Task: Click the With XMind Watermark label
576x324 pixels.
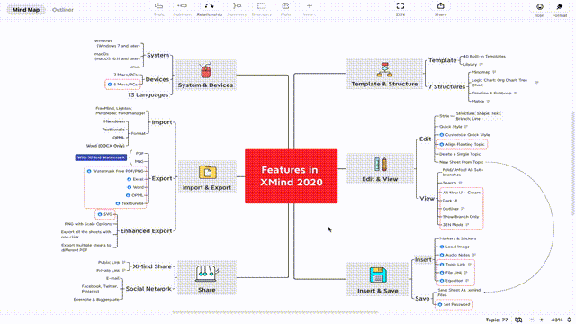Action: pos(101,157)
